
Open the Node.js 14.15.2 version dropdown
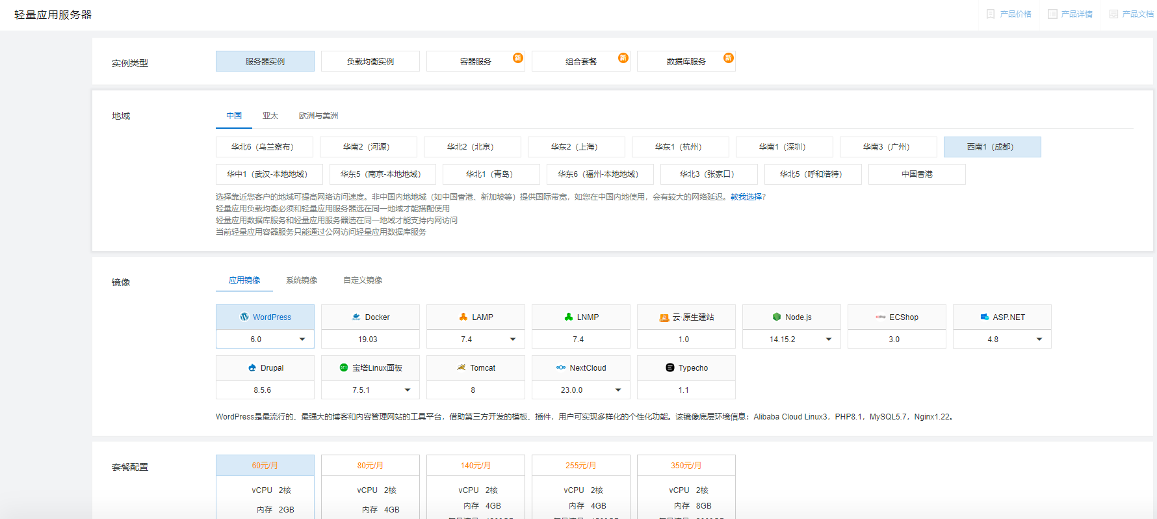tap(829, 339)
